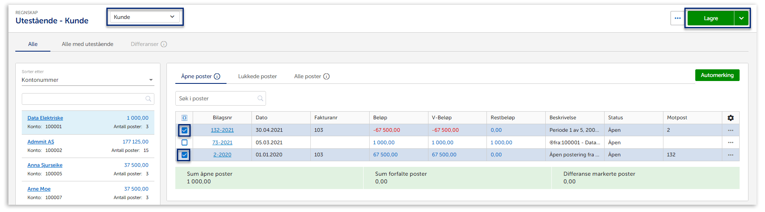765x212 pixels.
Task: Click search magnifier icon in Søk i poster
Action: (260, 98)
